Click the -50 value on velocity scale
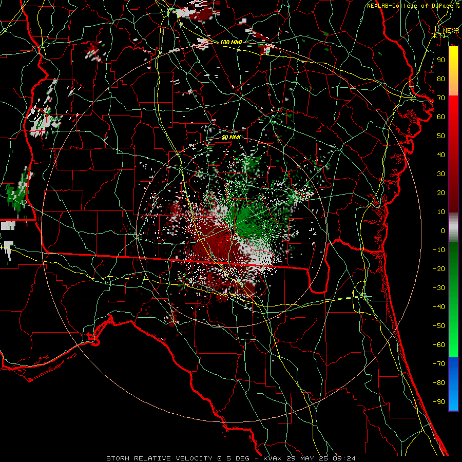Viewport: 462px width, 462px height. 439,325
